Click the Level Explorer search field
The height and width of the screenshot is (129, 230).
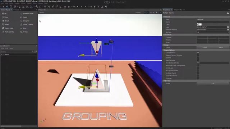pos(16,51)
